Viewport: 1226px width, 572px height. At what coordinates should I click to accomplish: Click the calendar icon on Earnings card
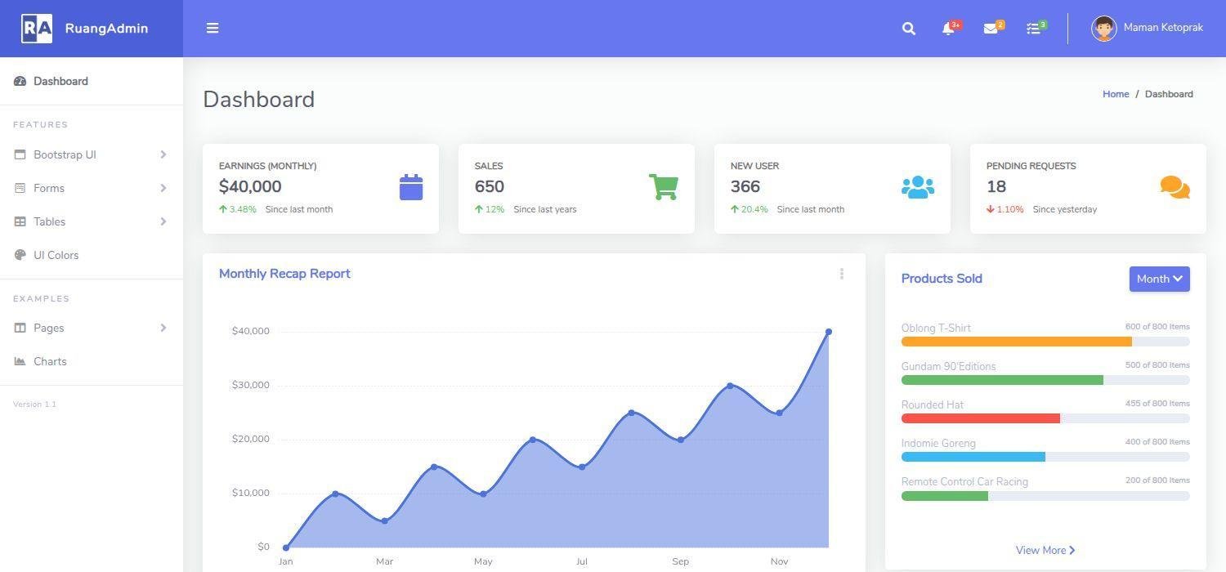[411, 187]
